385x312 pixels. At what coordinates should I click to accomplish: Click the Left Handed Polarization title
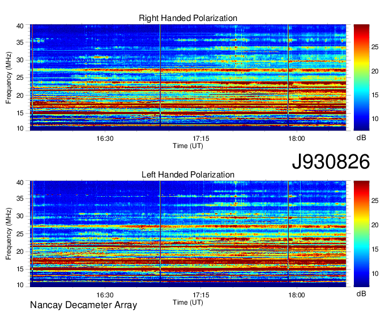[188, 175]
